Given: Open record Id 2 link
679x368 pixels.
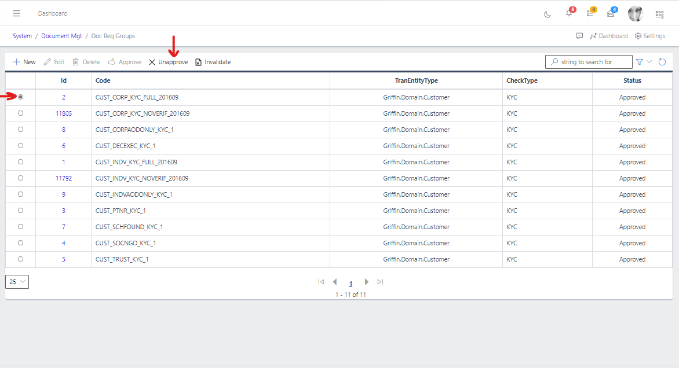Looking at the screenshot, I should (64, 97).
